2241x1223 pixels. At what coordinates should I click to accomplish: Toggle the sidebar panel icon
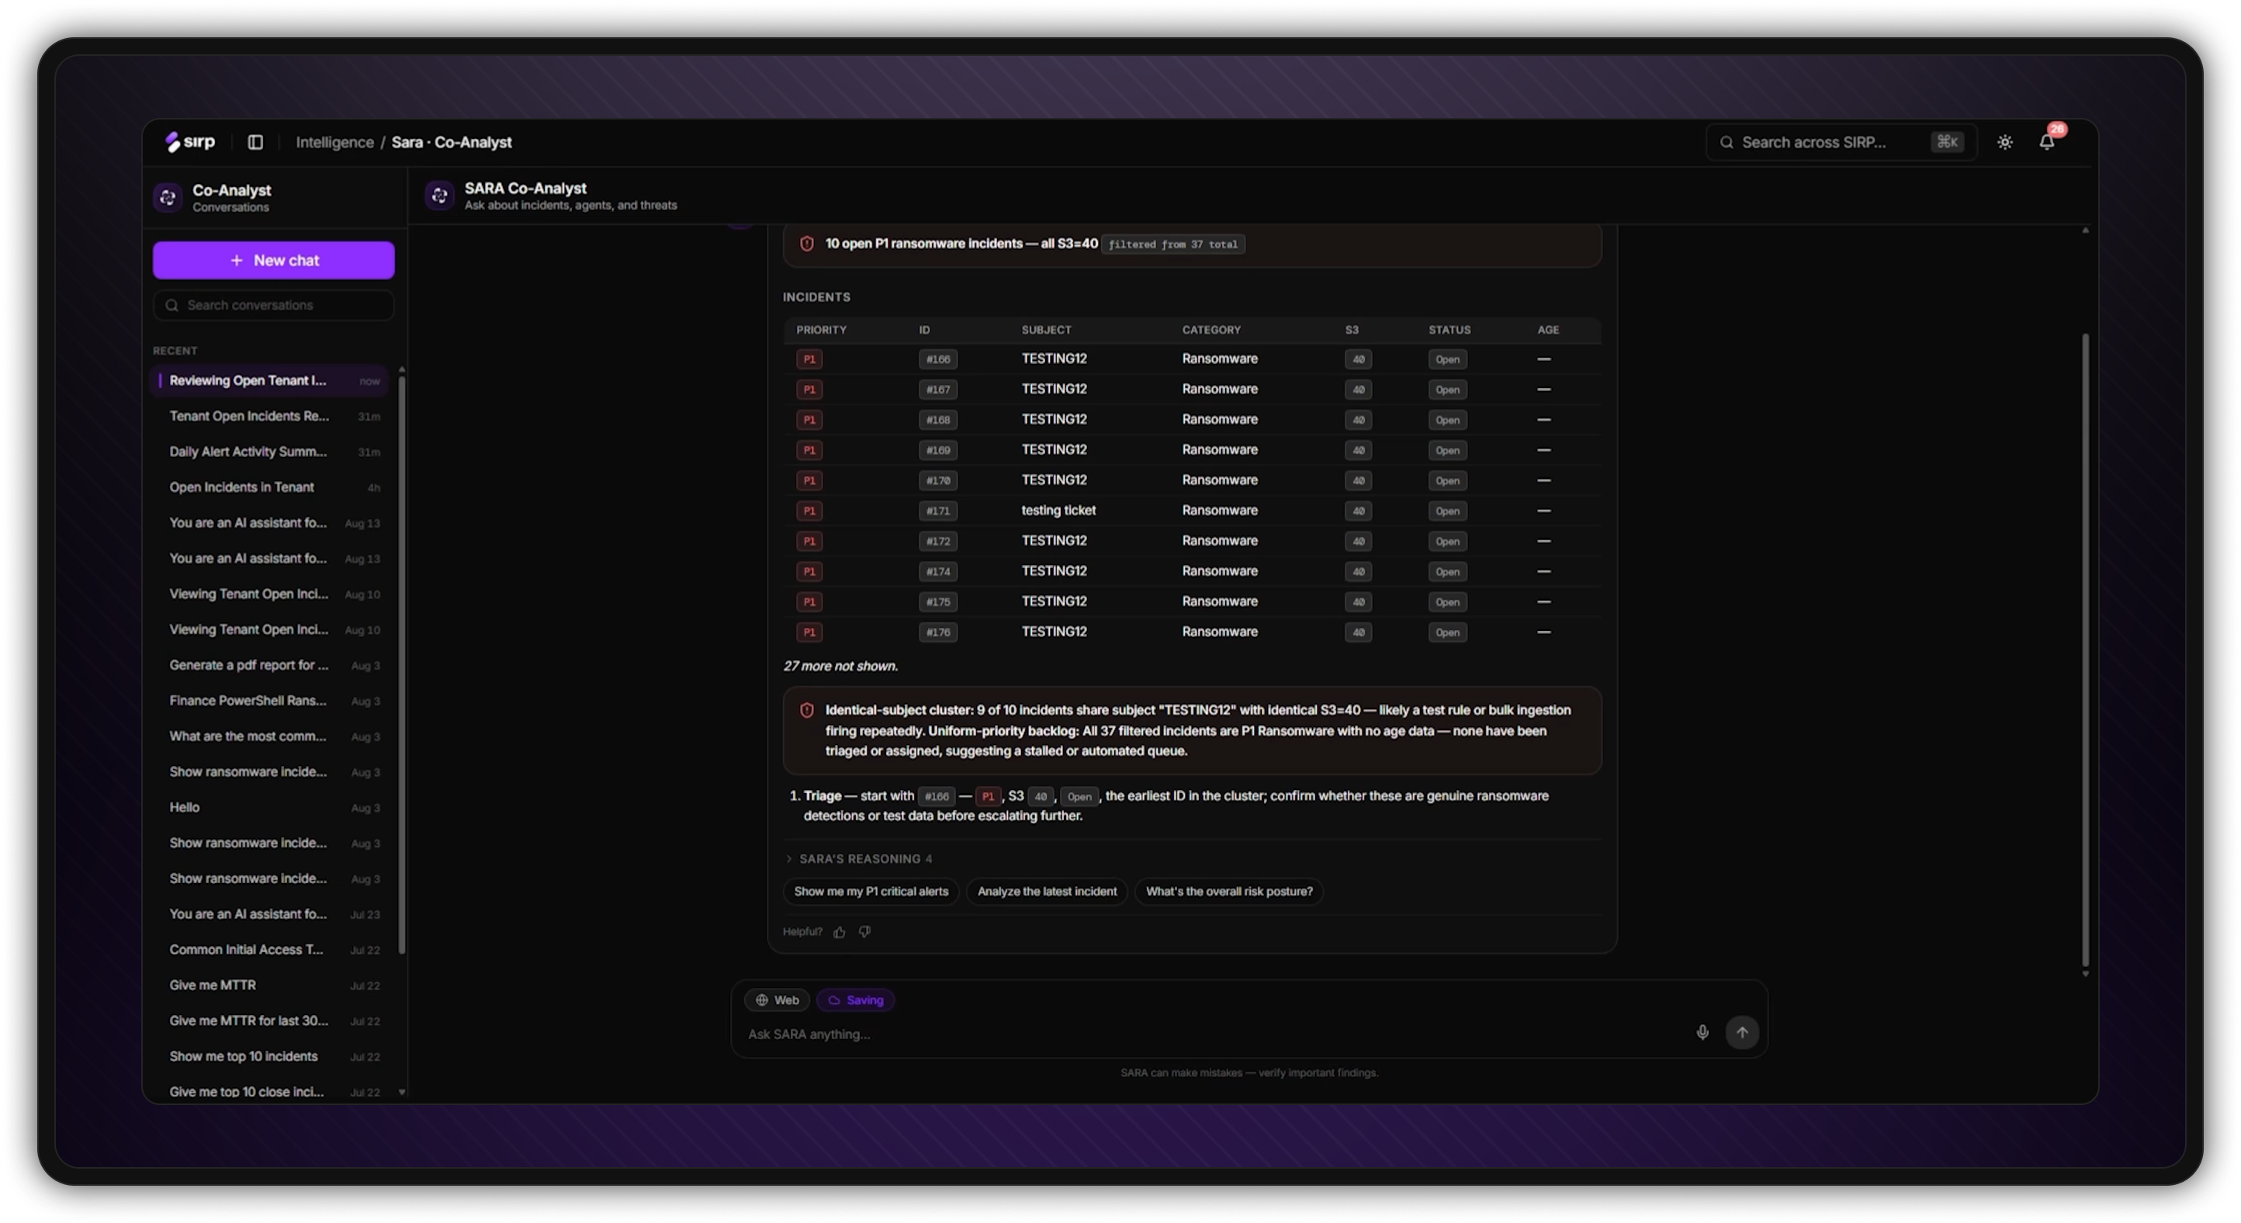click(255, 142)
